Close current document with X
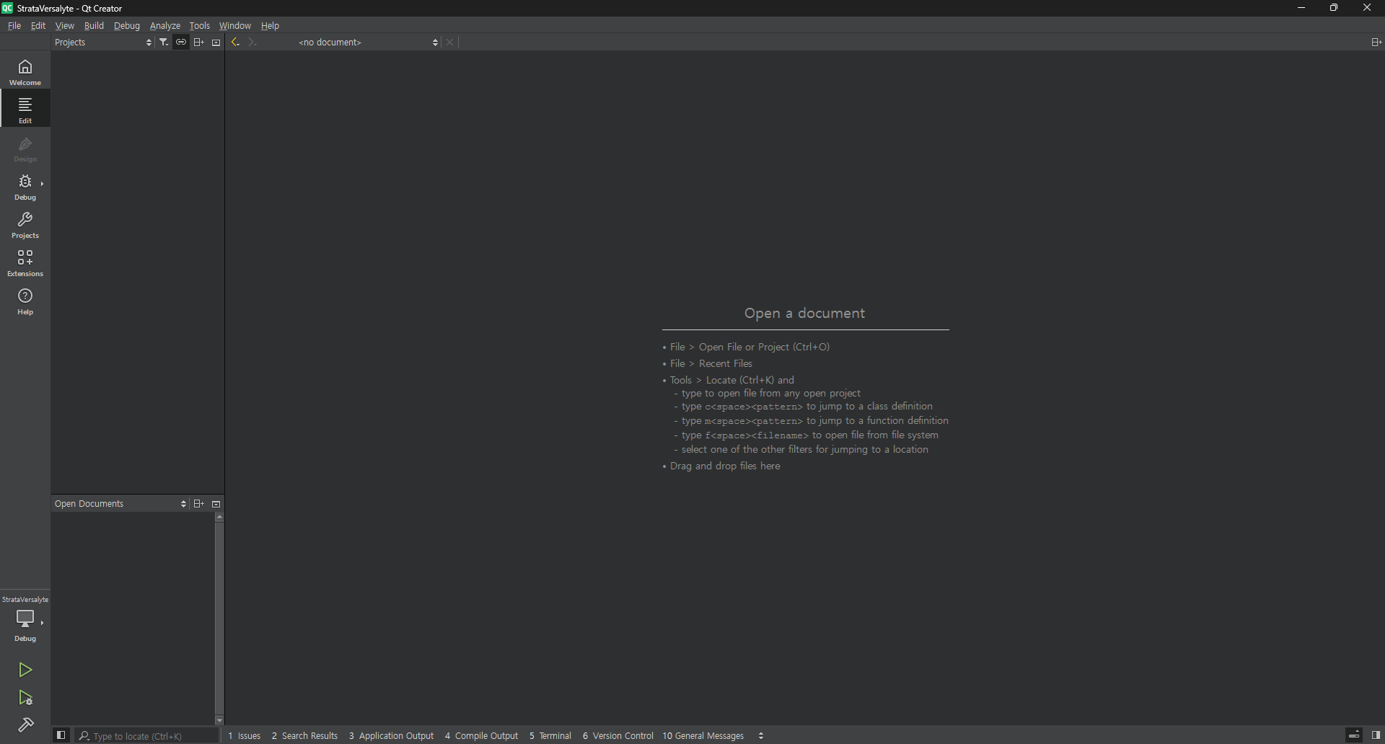Viewport: 1385px width, 744px height. pos(450,43)
